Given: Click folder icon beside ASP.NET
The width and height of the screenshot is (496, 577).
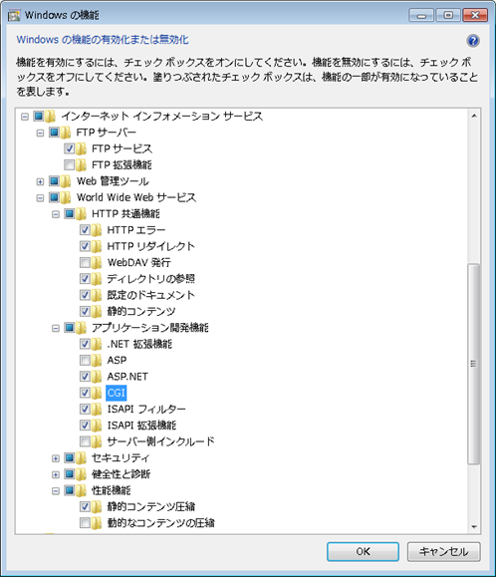Looking at the screenshot, I should click(x=97, y=376).
